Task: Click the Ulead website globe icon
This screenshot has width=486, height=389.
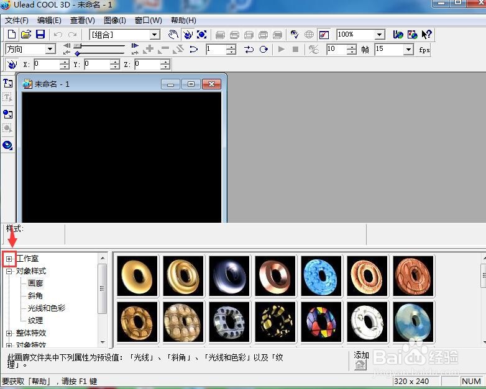Action: (x=398, y=34)
